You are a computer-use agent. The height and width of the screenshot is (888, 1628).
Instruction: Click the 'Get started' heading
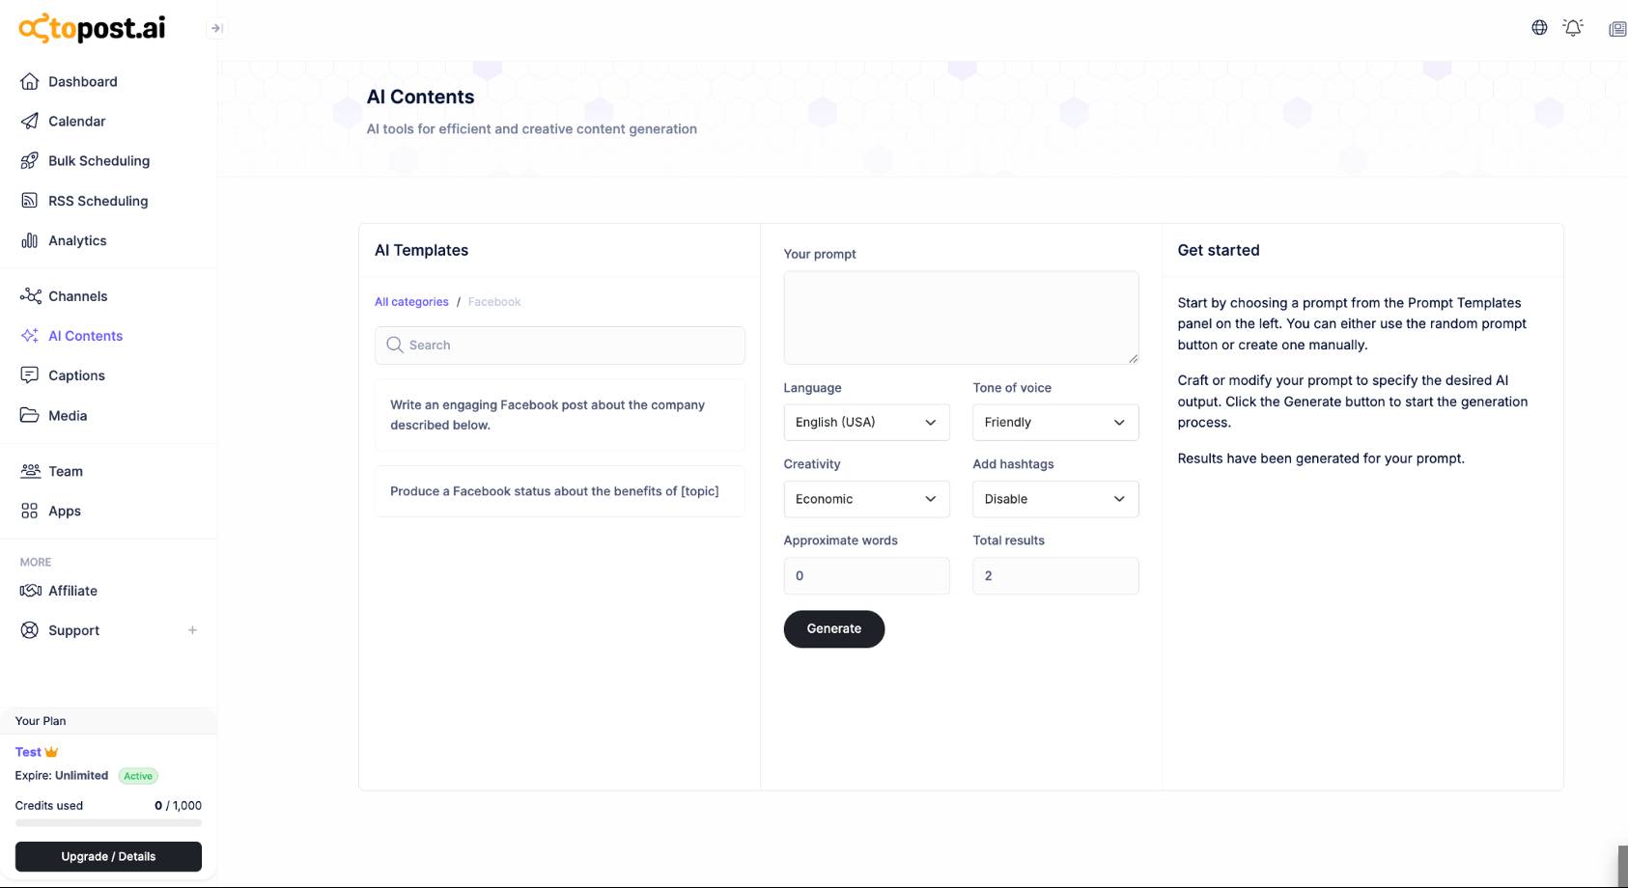tap(1219, 250)
